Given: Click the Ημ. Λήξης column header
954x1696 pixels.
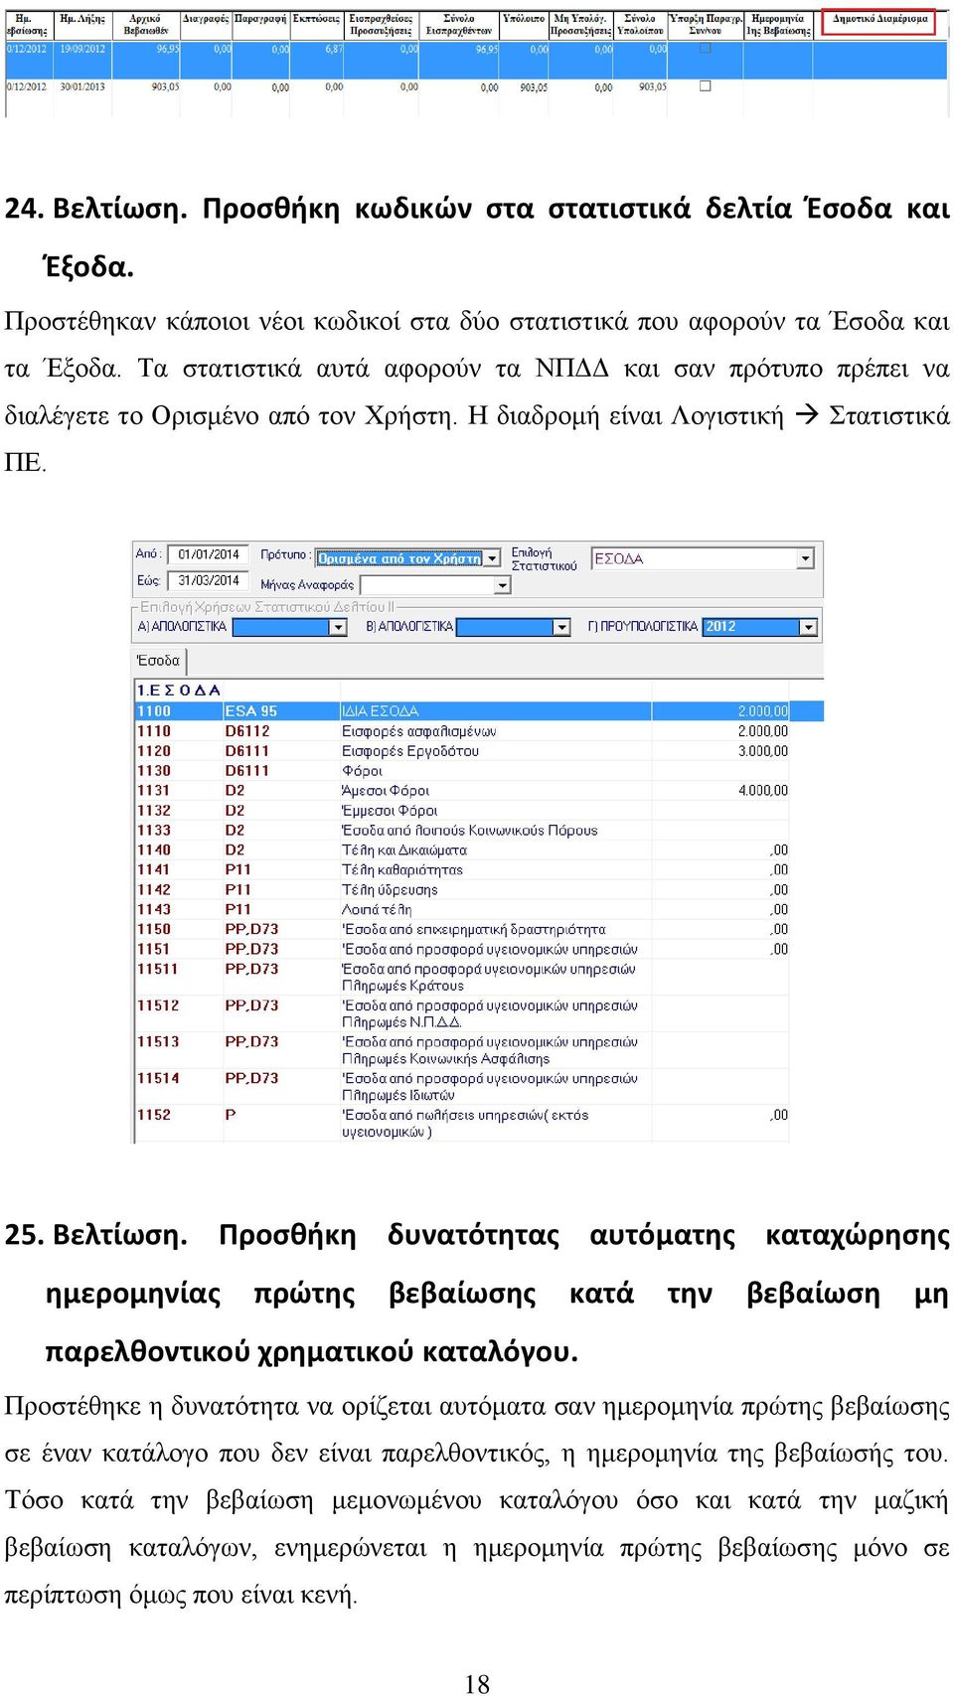Looking at the screenshot, I should 82,25.
